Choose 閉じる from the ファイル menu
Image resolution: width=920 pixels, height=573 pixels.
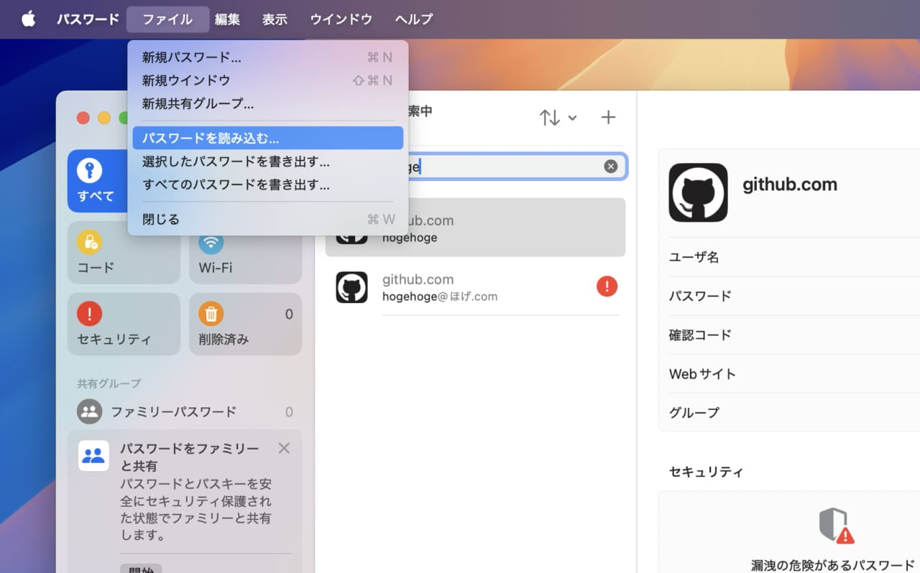pyautogui.click(x=267, y=219)
